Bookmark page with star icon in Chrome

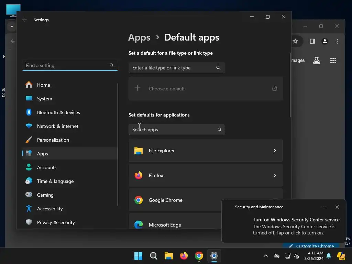click(x=295, y=41)
